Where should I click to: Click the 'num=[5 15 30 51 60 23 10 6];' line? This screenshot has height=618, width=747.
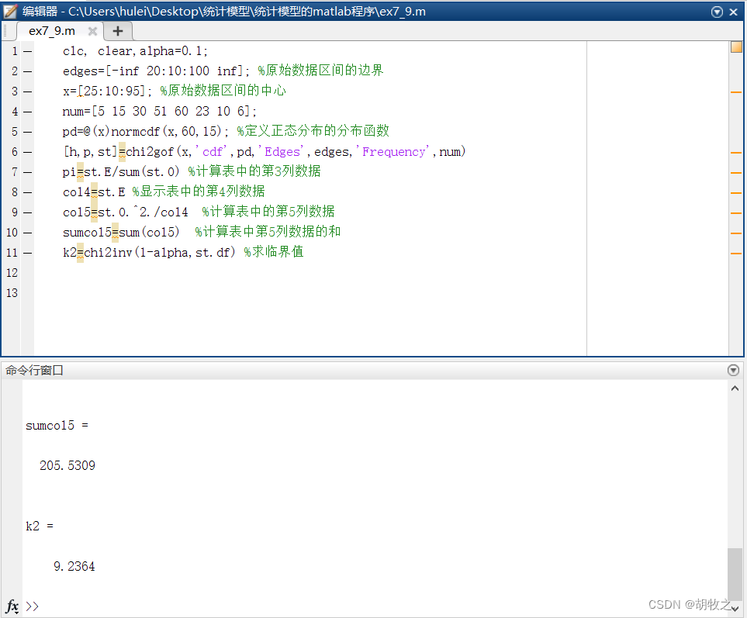pyautogui.click(x=160, y=112)
